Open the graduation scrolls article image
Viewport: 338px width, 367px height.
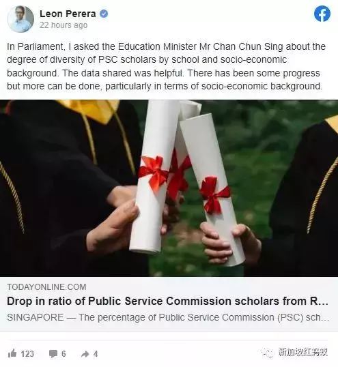169,188
